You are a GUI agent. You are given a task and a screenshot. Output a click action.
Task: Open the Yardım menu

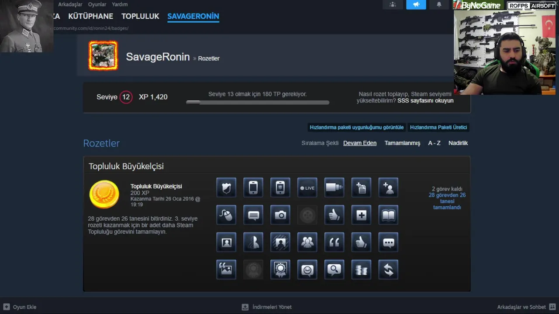point(120,4)
